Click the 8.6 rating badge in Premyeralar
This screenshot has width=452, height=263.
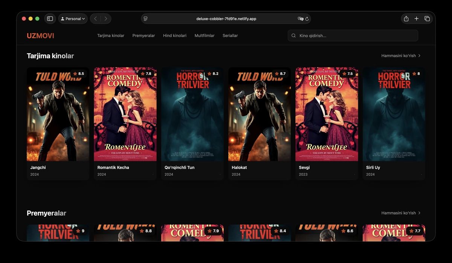tap(347, 231)
